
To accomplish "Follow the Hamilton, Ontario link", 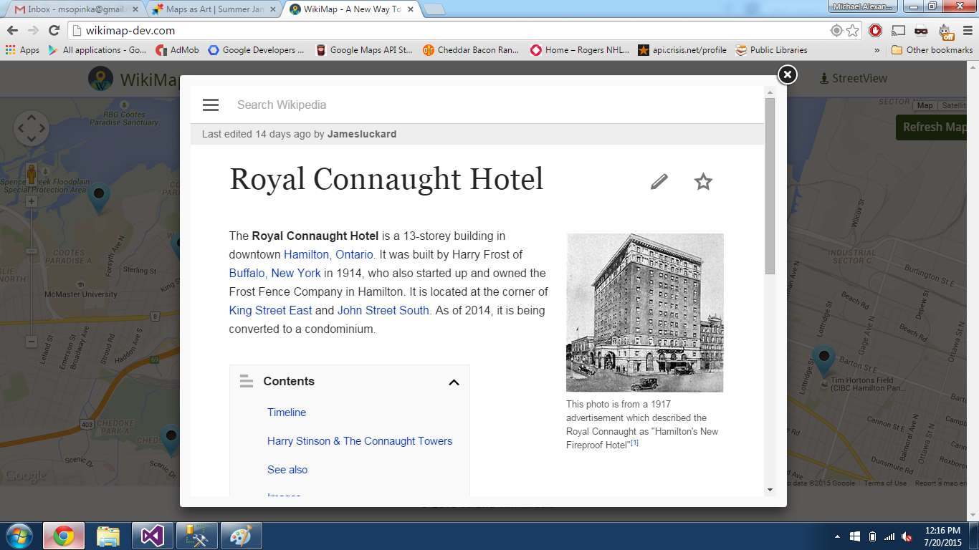I will click(328, 254).
